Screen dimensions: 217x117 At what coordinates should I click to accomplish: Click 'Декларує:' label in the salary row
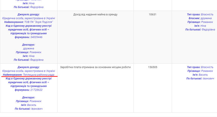[x=29, y=97]
